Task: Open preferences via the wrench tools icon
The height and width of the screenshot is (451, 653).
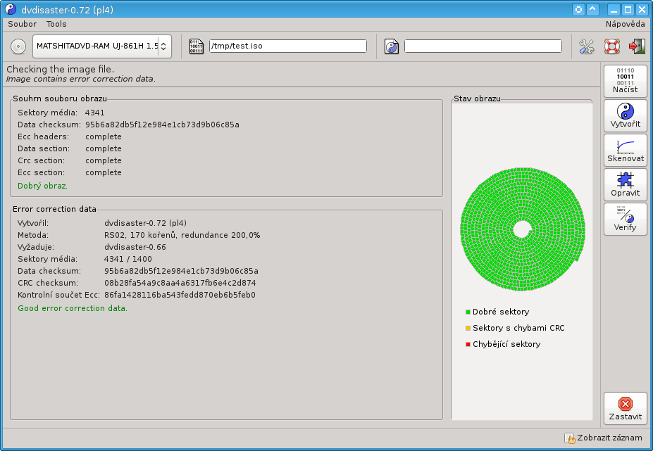Action: 586,46
